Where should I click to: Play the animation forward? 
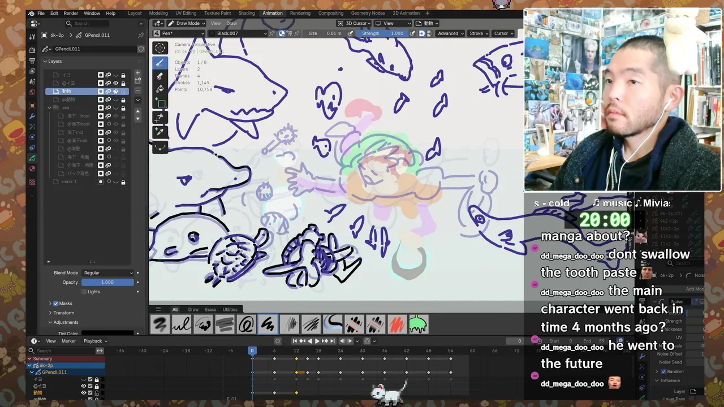point(317,341)
